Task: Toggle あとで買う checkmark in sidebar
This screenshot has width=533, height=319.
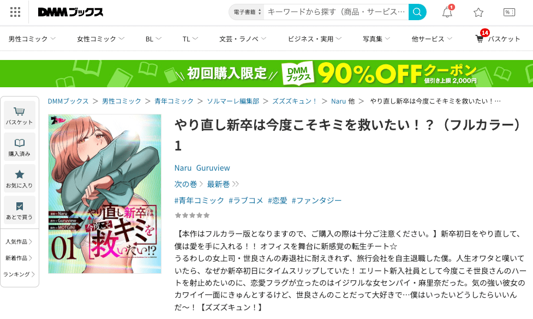Action: pyautogui.click(x=20, y=210)
